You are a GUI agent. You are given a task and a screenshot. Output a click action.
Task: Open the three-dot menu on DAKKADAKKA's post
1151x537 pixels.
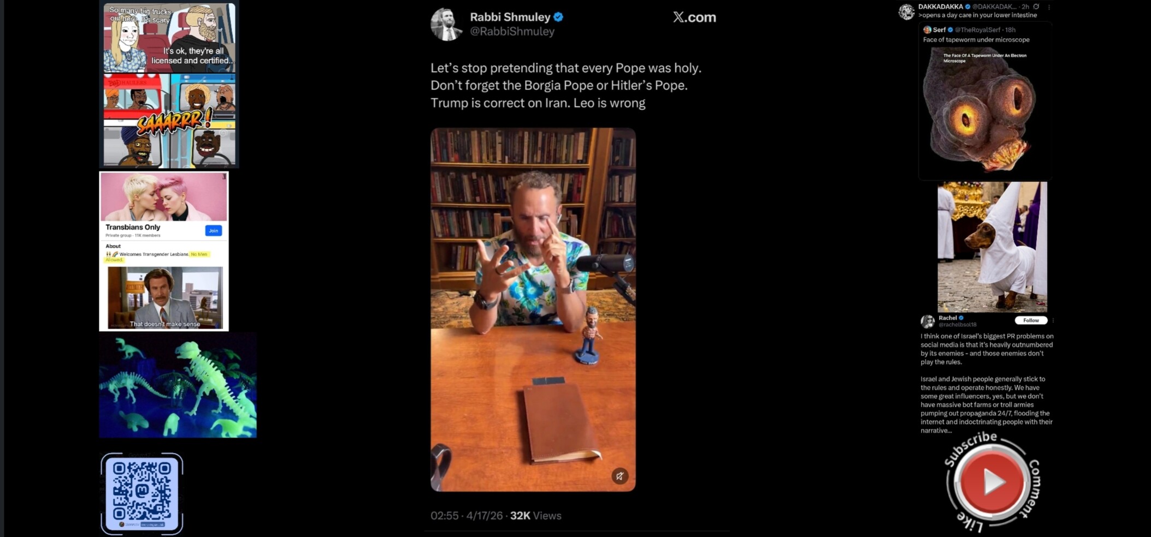point(1049,7)
